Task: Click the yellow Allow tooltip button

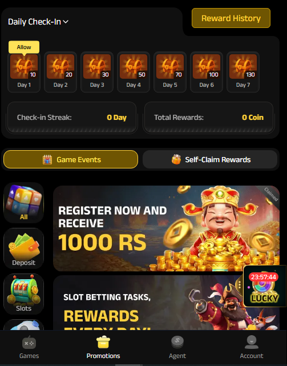Action: pos(24,47)
